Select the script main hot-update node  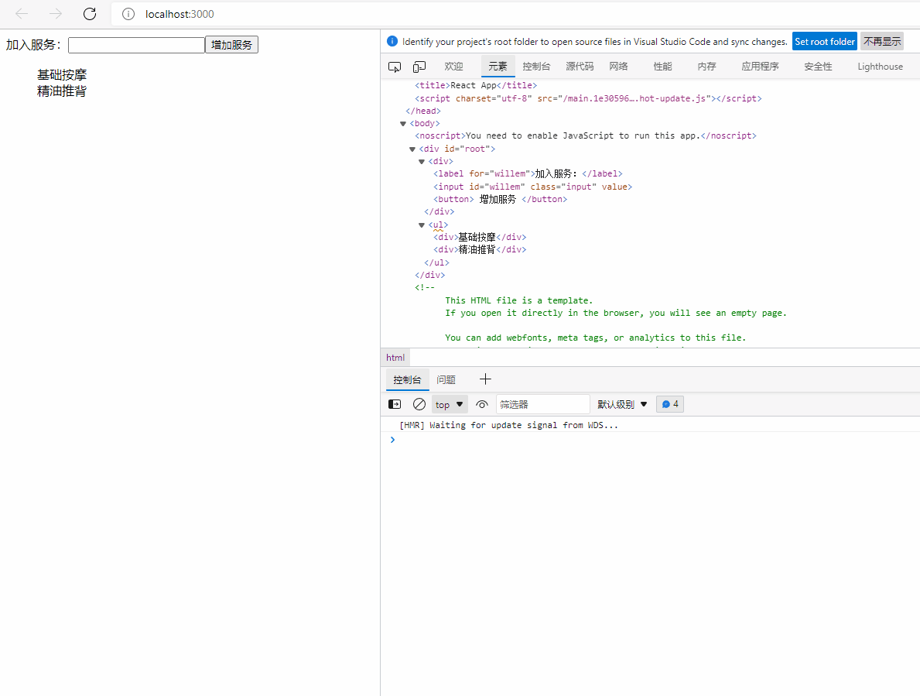point(589,98)
